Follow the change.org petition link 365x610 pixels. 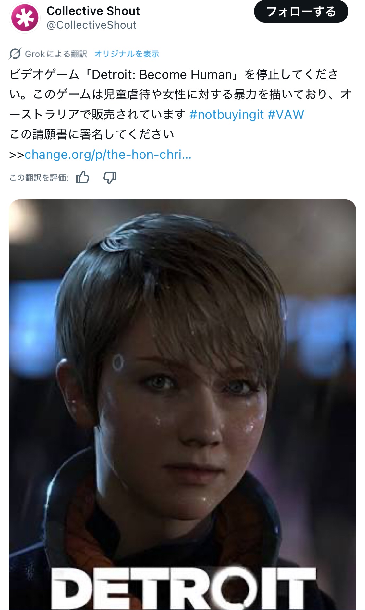pyautogui.click(x=108, y=155)
